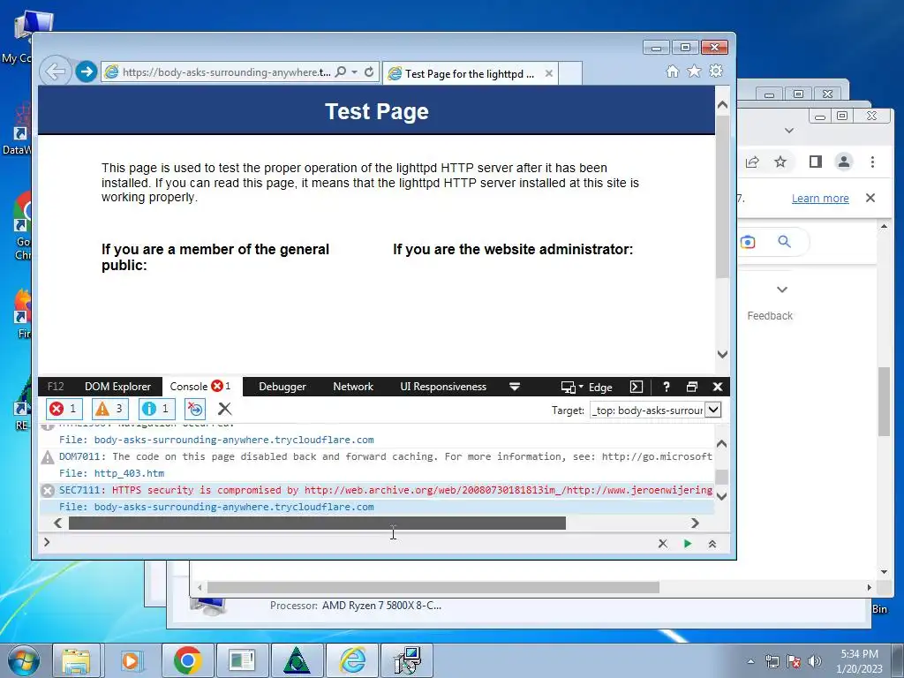
Task: Close the Test Page tab
Action: [x=549, y=73]
